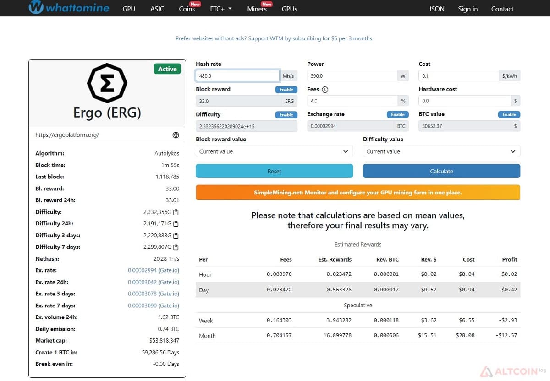
Task: Expand the ETC+ menu dropdown
Action: [221, 9]
